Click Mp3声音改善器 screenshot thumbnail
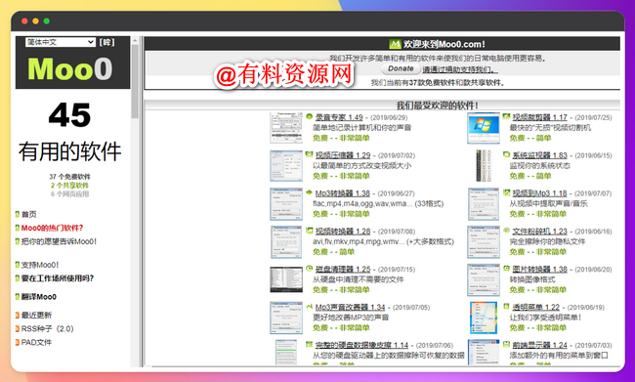Viewport: 635px width, 382px height. coord(286,318)
